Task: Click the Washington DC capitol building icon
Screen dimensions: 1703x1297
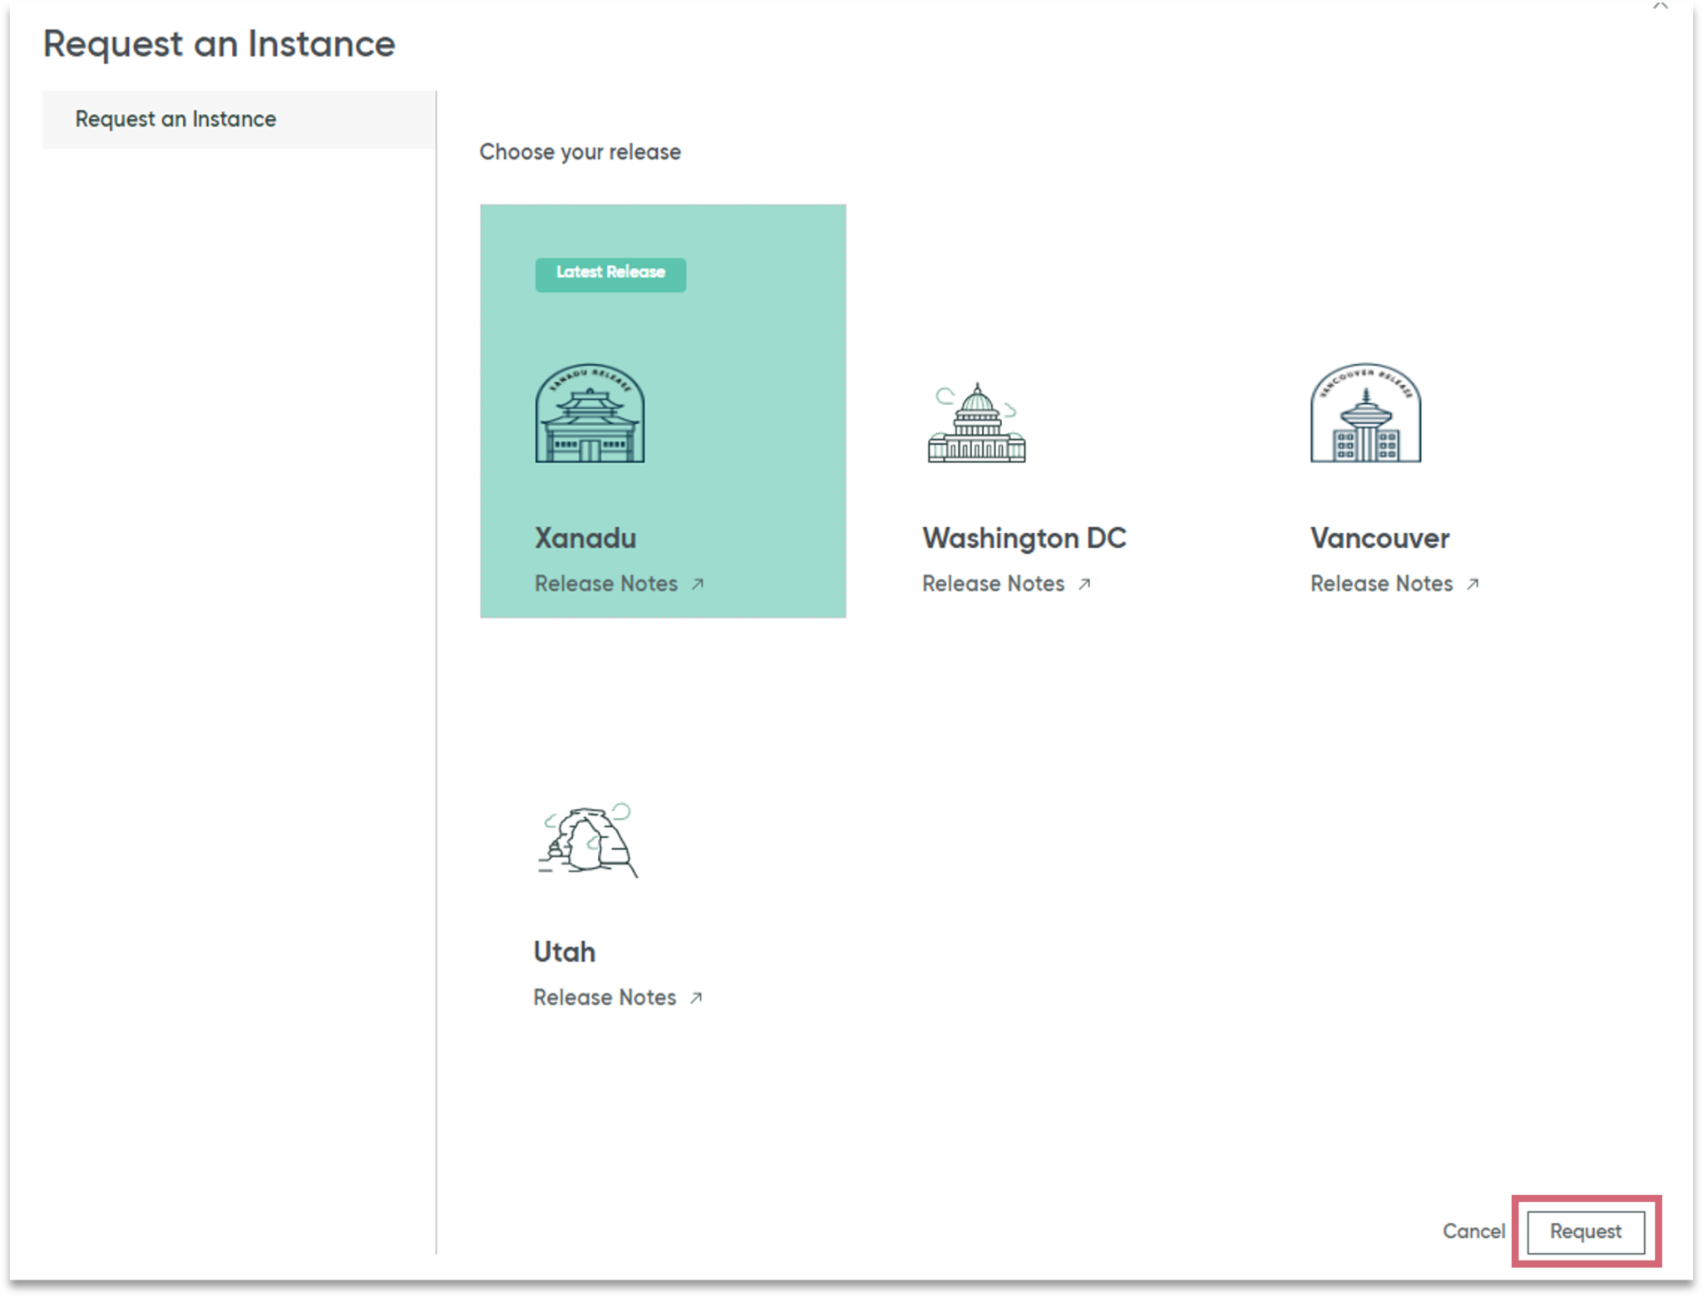Action: click(x=977, y=424)
